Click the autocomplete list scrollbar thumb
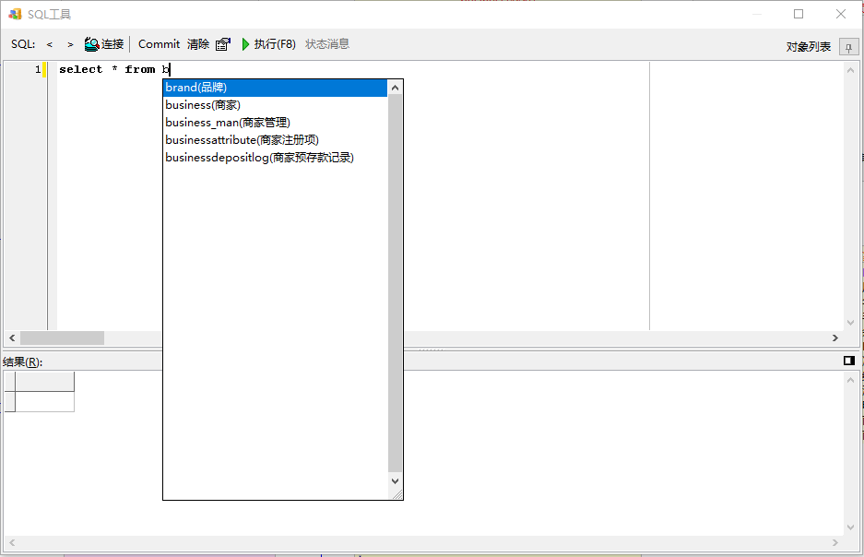 pos(395,283)
